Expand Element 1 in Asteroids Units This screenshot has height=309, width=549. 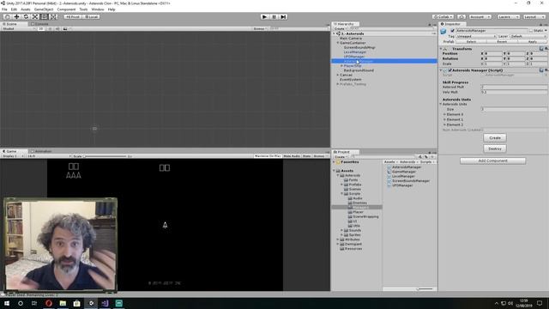444,119
